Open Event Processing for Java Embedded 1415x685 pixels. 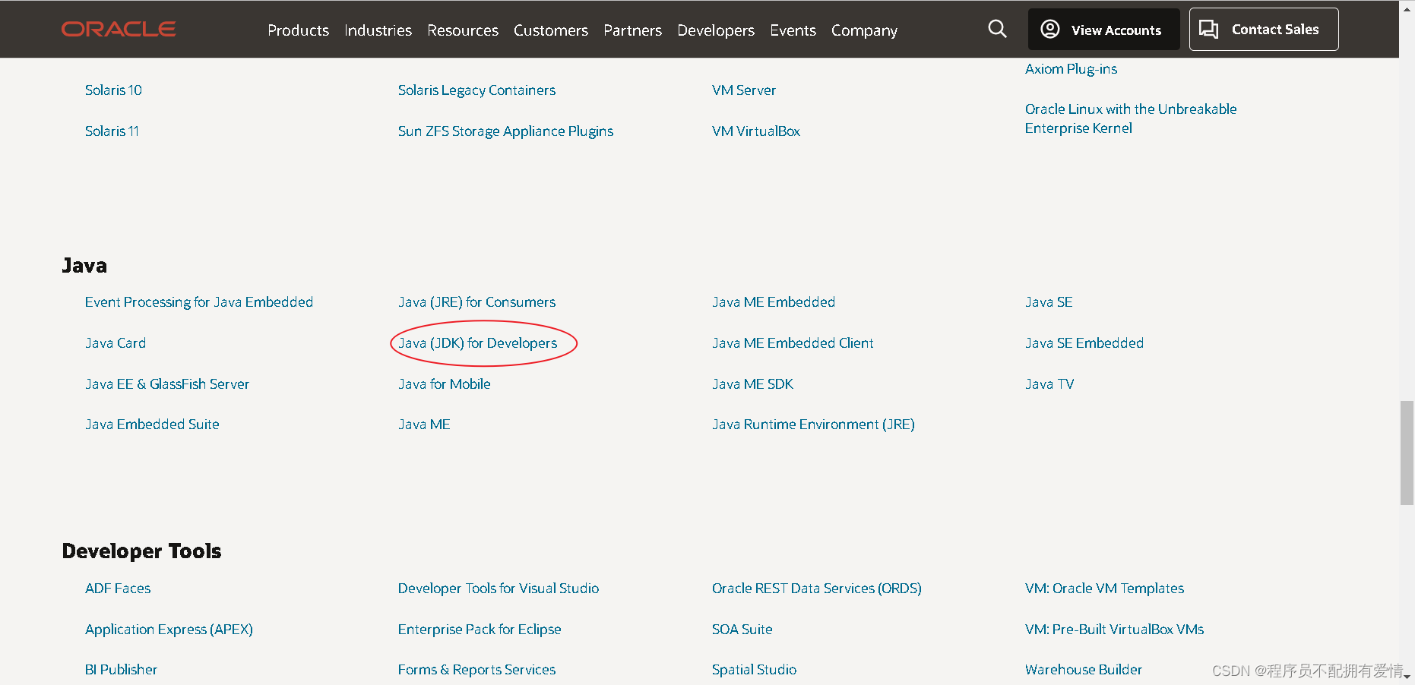click(199, 302)
